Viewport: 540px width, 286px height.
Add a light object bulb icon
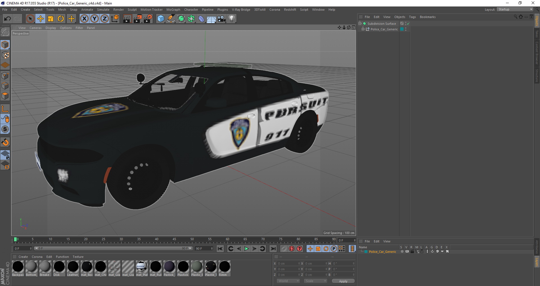(231, 19)
